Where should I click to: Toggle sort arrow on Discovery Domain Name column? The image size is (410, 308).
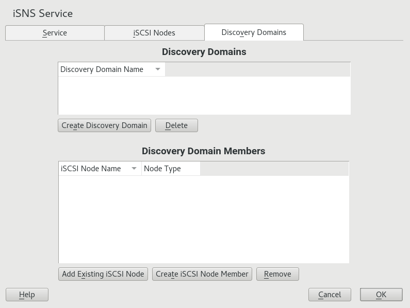click(x=158, y=69)
